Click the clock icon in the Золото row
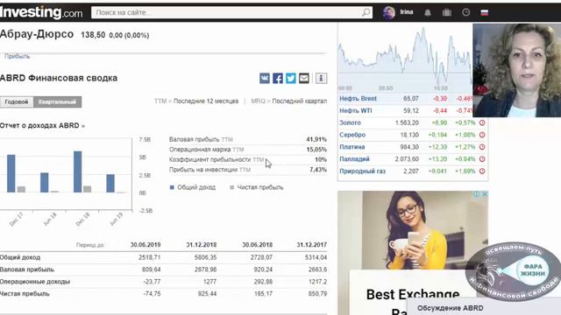This screenshot has width=561, height=315. (482, 122)
